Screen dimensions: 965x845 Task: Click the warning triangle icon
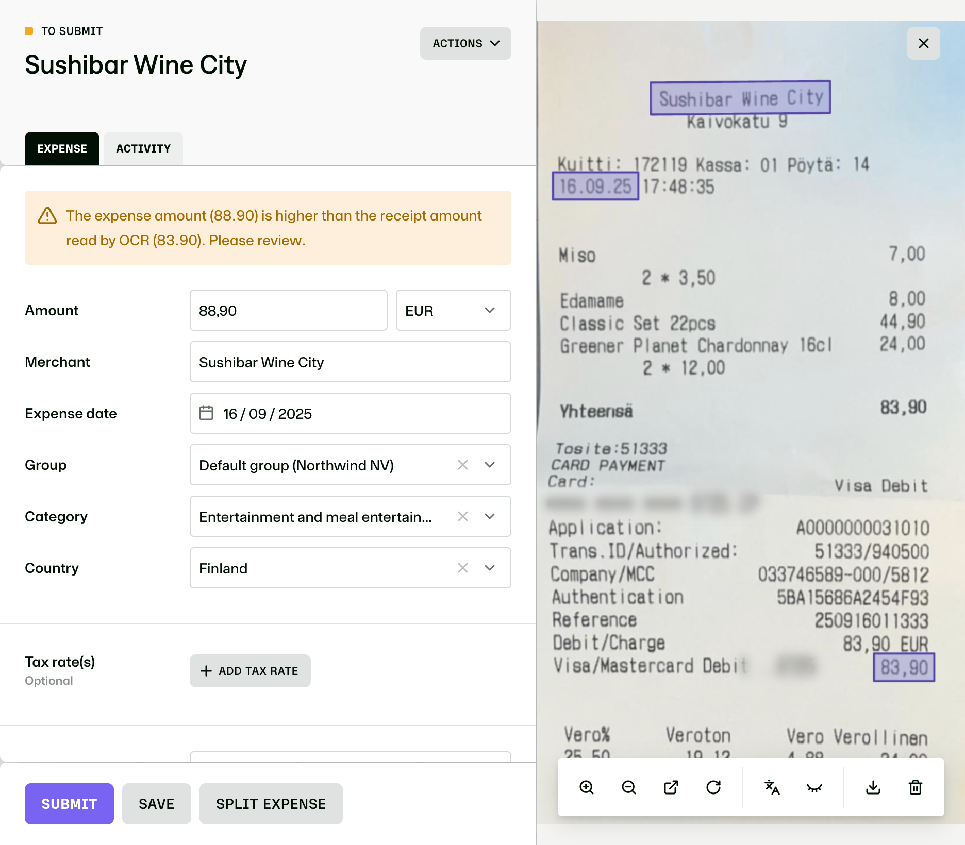tap(47, 216)
